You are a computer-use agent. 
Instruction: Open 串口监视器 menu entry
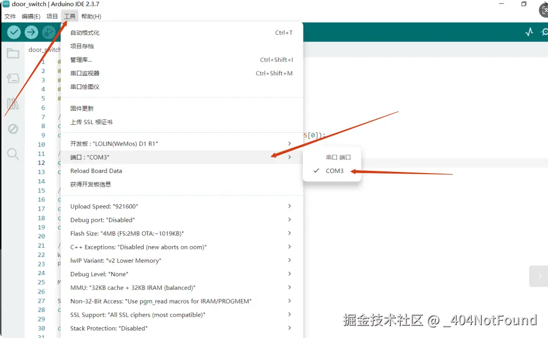181,73
